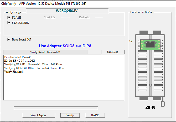Click the "ID: 0x EF 40 19" log line
Viewport: 176px width, 122px height.
click(x=19, y=61)
